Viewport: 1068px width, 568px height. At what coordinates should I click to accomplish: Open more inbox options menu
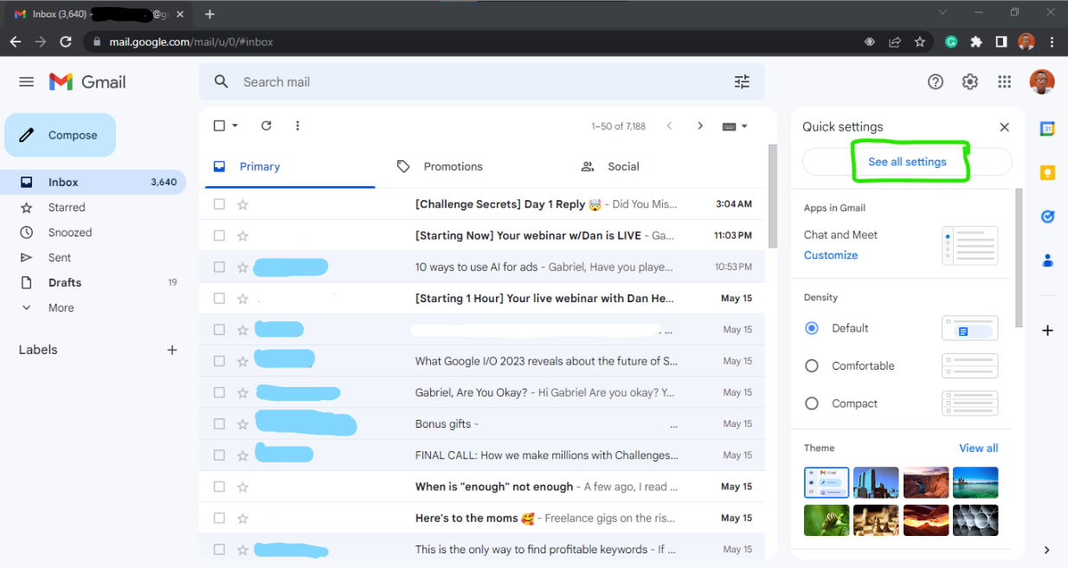point(297,126)
